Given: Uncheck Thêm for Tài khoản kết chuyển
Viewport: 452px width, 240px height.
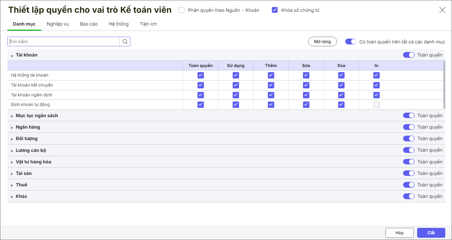Looking at the screenshot, I should 271,85.
